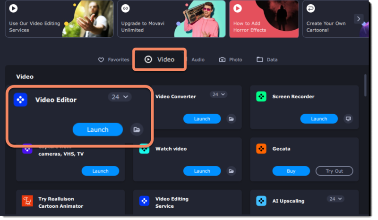Click AI Upscaling title text
This screenshot has width=378, height=220.
coord(288,201)
